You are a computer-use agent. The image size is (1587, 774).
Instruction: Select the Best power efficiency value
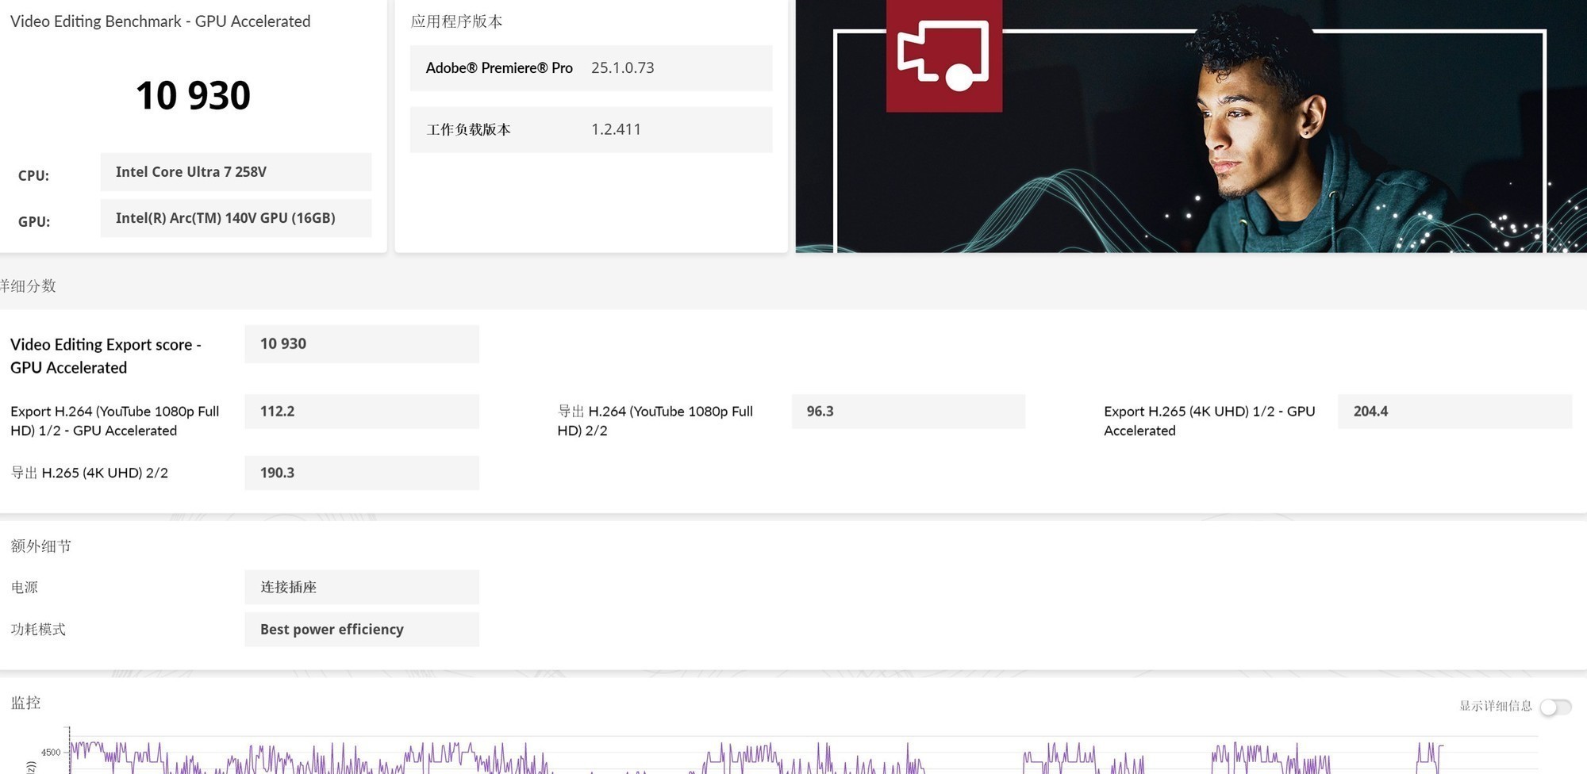click(361, 630)
